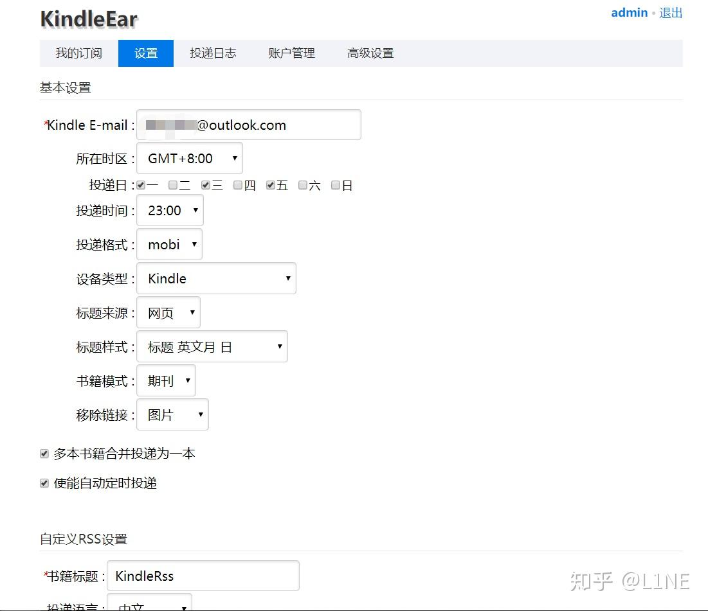Expand the 投递格式 mobi format dropdown
This screenshot has height=611, width=708.
pyautogui.click(x=168, y=244)
